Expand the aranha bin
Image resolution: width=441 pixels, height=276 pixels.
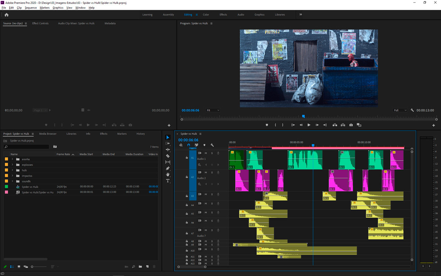[x=12, y=159]
